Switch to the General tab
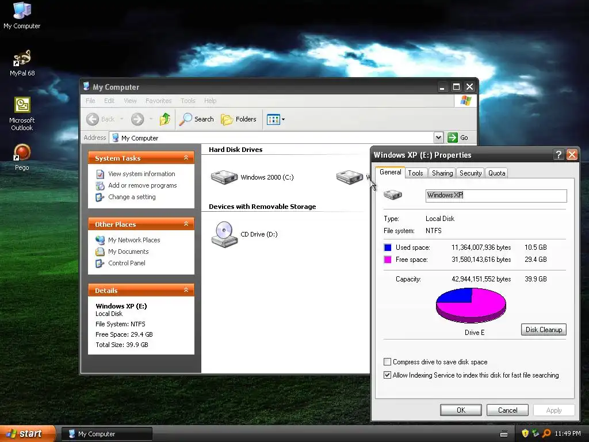 (391, 172)
